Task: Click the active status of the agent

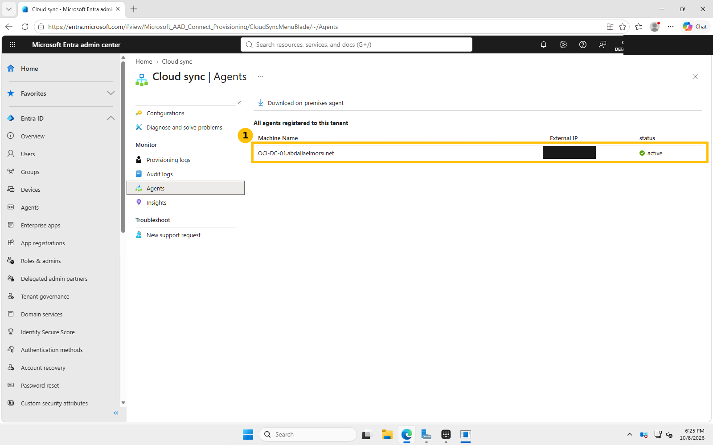Action: 651,153
